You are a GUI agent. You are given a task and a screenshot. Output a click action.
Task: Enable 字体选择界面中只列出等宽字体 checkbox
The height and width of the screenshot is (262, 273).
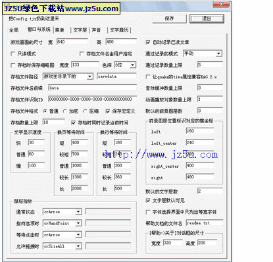pos(148,212)
